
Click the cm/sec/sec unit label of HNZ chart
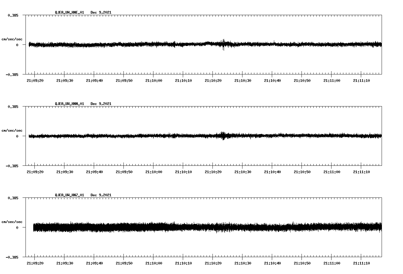point(12,222)
